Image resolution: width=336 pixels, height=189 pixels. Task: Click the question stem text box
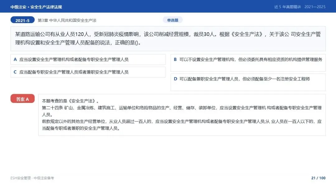coord(168,39)
